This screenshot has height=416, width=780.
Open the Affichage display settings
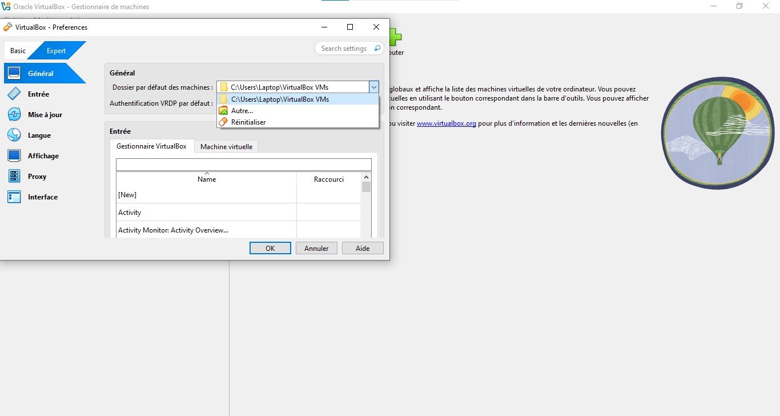[x=43, y=156]
